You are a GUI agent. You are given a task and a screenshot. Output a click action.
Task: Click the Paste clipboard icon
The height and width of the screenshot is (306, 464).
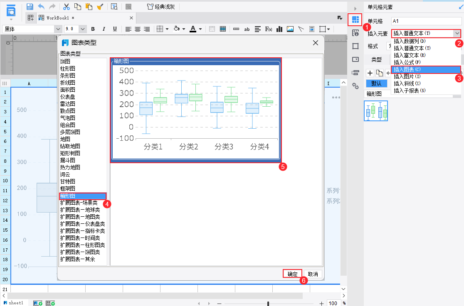point(89,7)
